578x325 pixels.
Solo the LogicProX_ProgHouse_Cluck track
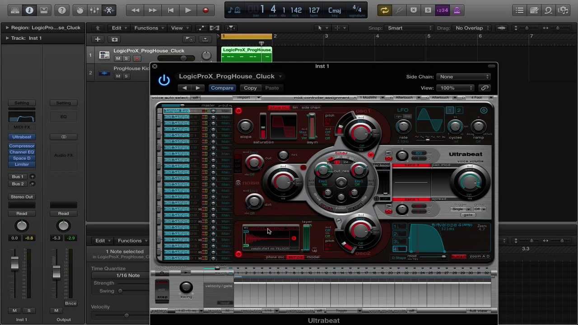point(126,59)
